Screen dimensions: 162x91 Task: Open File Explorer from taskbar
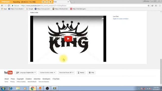coord(18,88)
